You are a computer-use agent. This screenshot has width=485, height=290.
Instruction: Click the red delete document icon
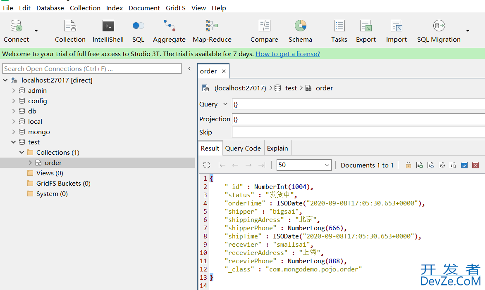475,165
